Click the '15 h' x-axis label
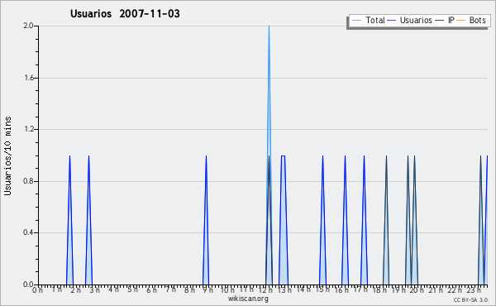496x306 pixels. point(322,289)
